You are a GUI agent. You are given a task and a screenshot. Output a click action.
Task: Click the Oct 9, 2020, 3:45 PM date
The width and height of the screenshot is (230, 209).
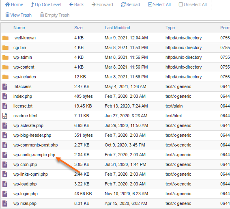click(125, 145)
